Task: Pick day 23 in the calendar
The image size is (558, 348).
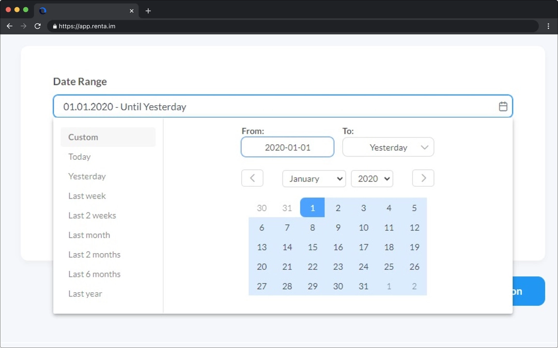Action: tap(338, 267)
